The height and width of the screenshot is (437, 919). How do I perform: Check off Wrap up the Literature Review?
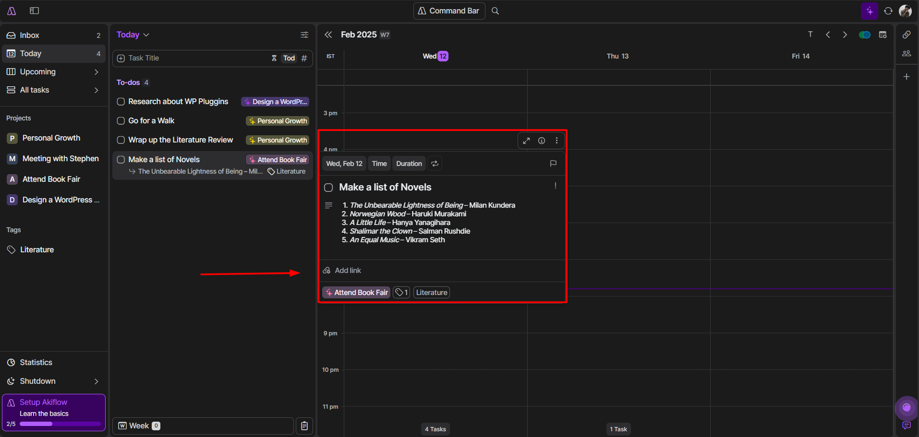click(x=121, y=140)
